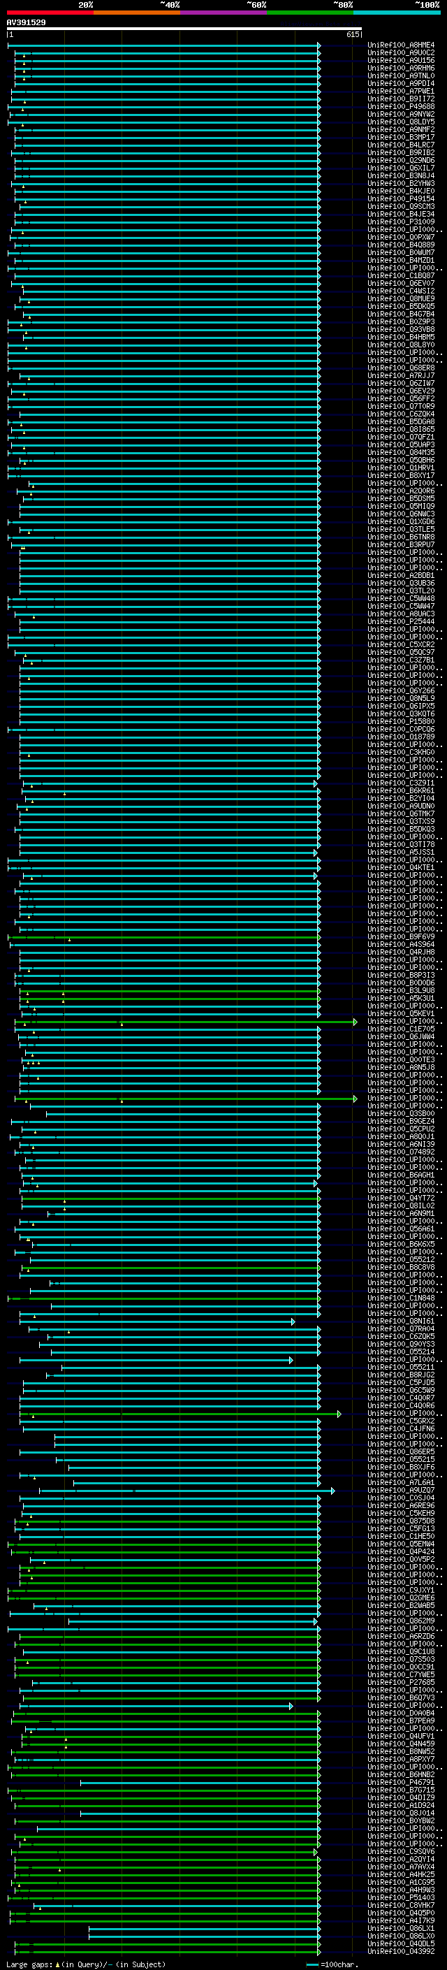Select hit UniRef100_P49688
Image resolution: width=447 pixels, height=1970 pixels.
[x=400, y=106]
